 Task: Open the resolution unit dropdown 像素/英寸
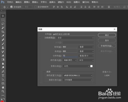[86, 56]
